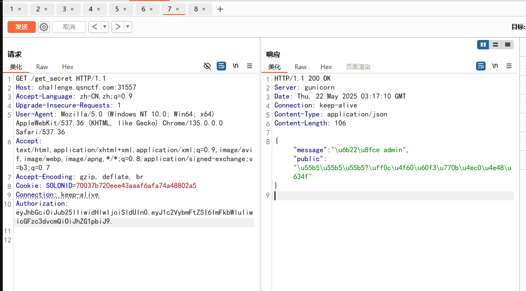The image size is (526, 291).
Task: Click the Content-Type: application/json header
Action: (x=331, y=114)
